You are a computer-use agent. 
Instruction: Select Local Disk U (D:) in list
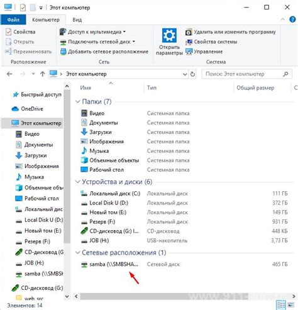[x=104, y=203]
